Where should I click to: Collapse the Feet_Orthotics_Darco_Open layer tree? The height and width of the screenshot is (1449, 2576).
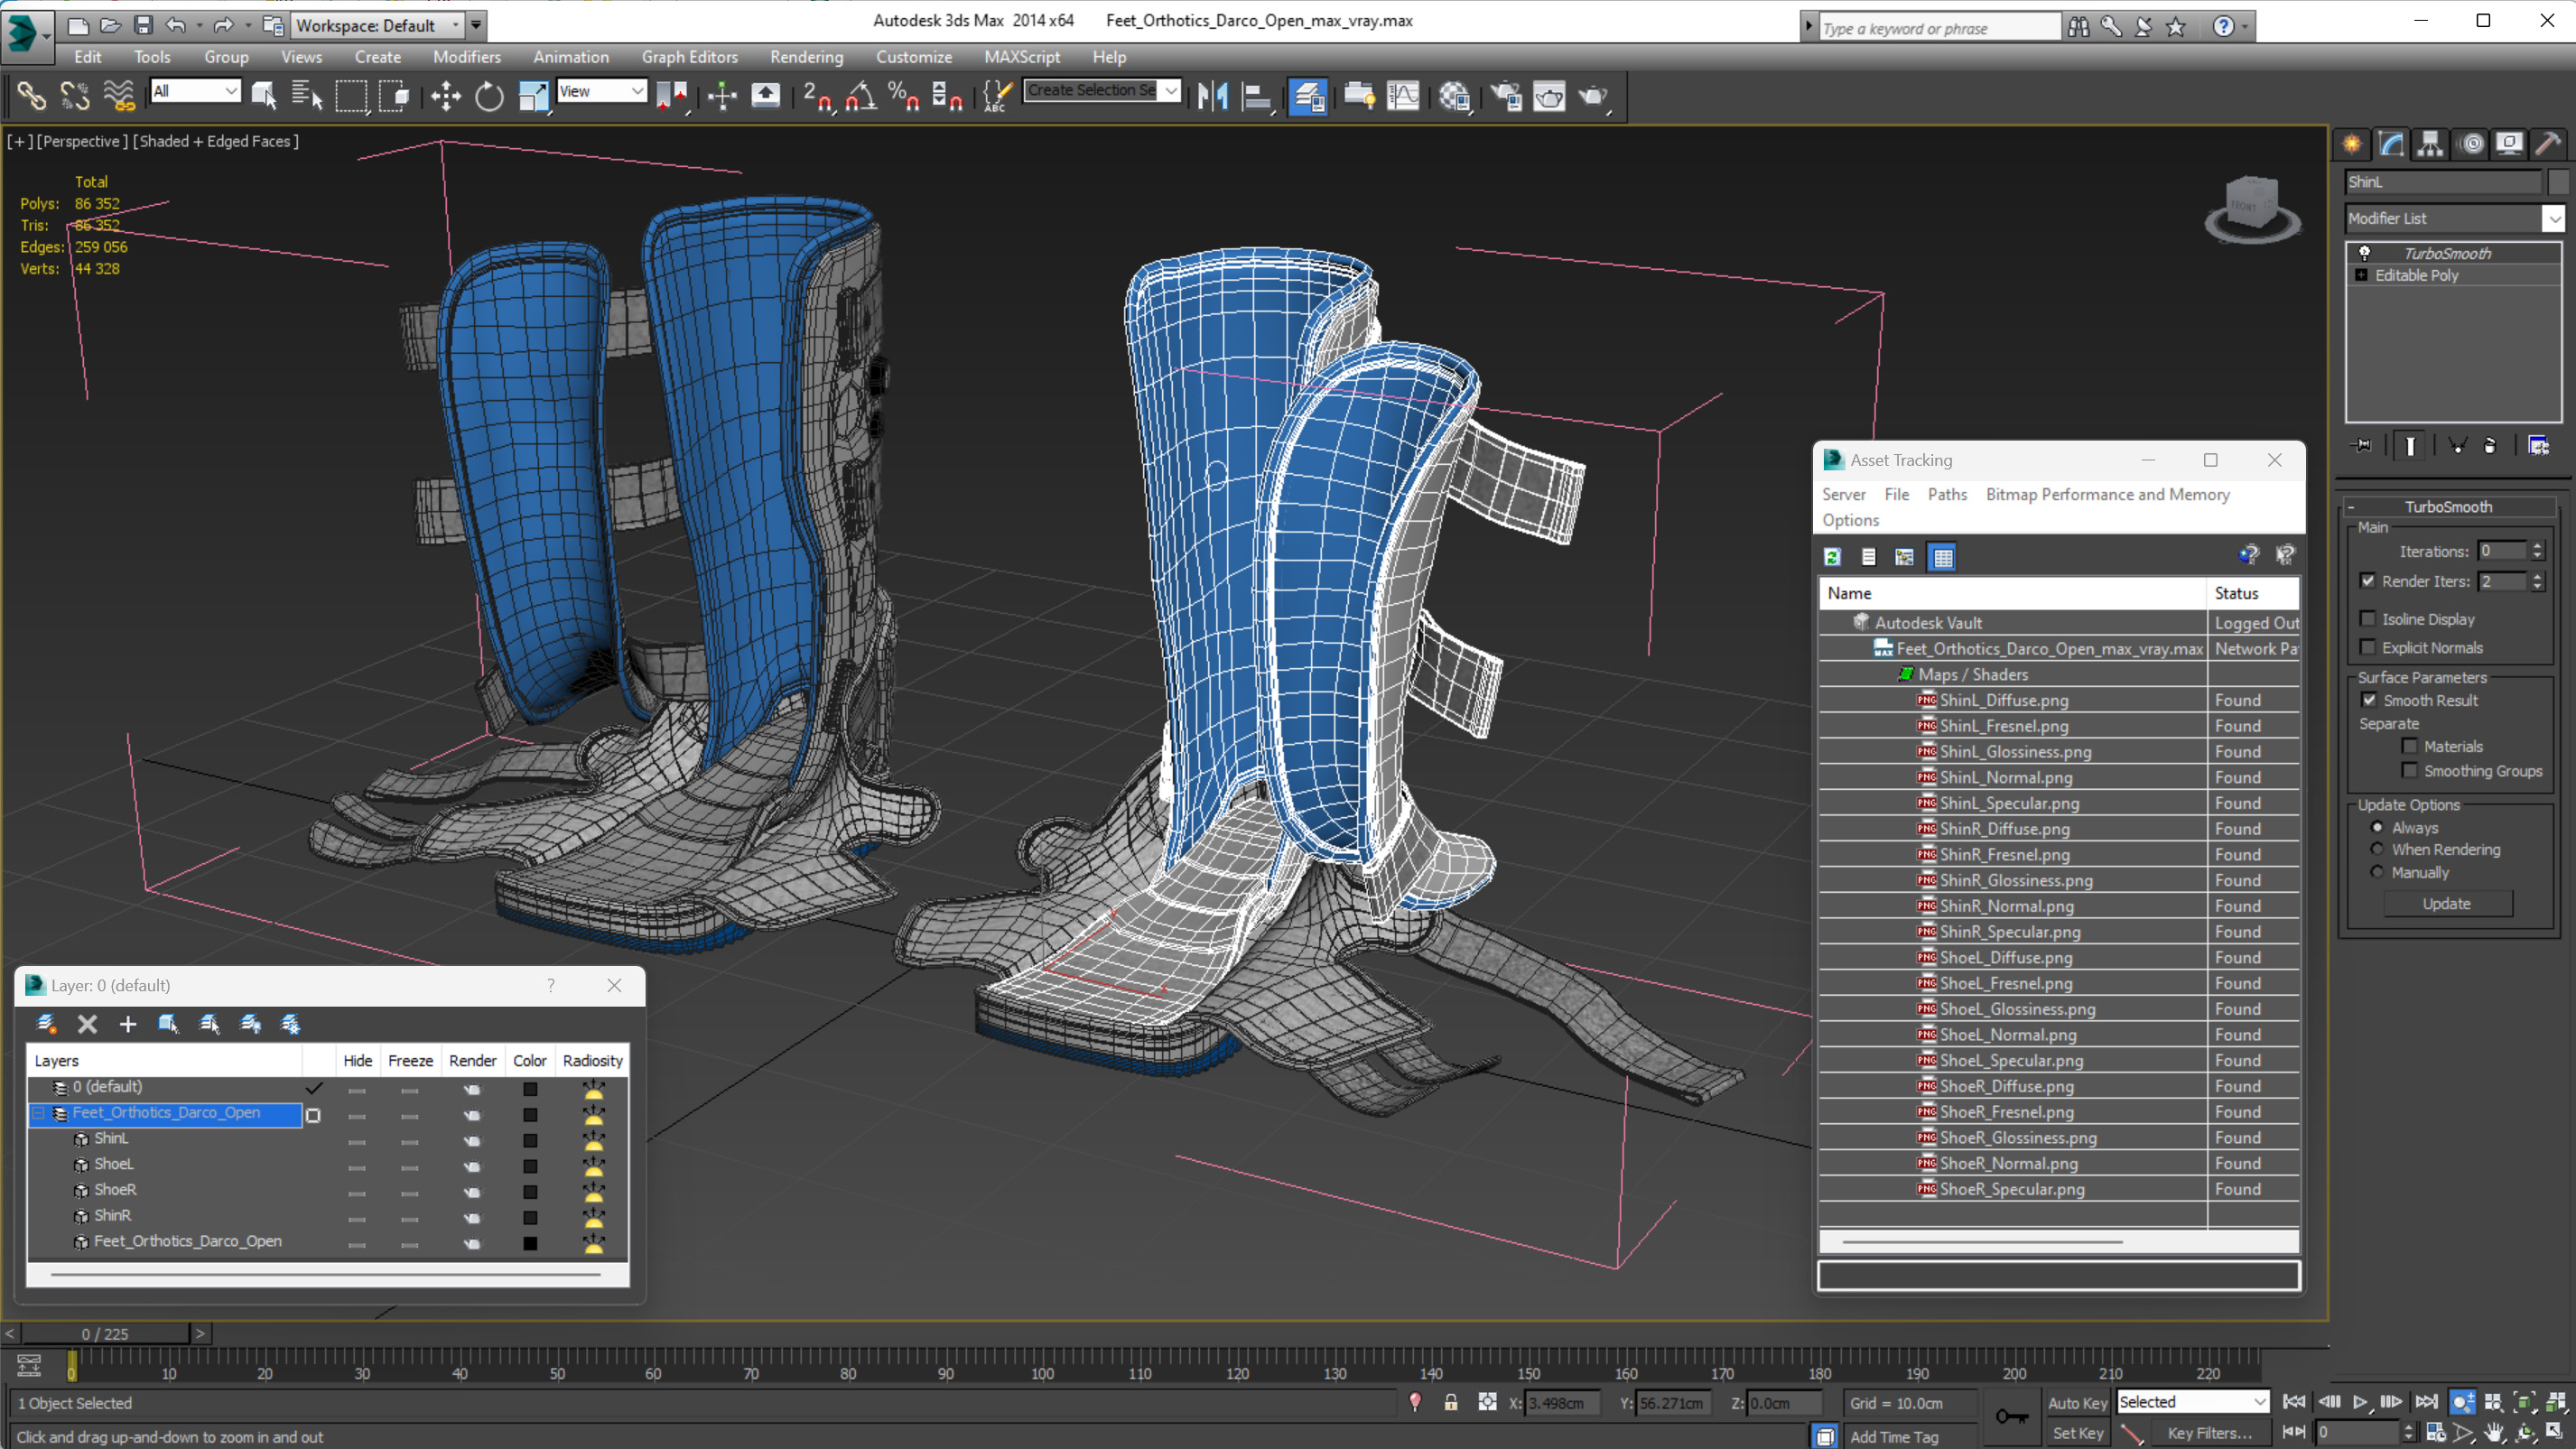pyautogui.click(x=39, y=1112)
